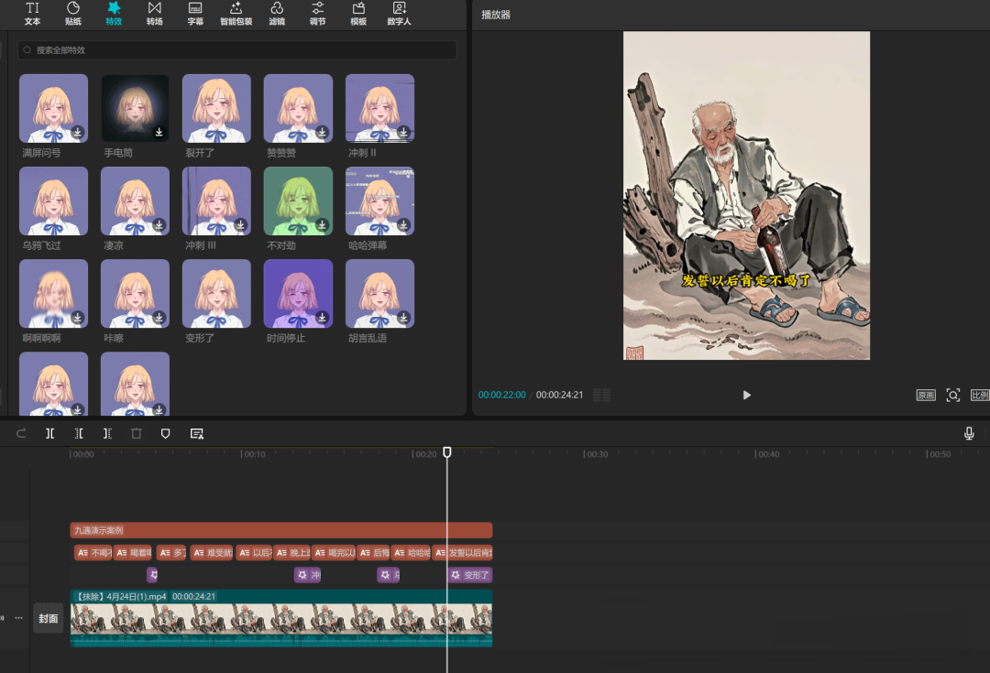Viewport: 990px width, 673px height.
Task: Click the preview zoom/focus icon
Action: click(952, 395)
